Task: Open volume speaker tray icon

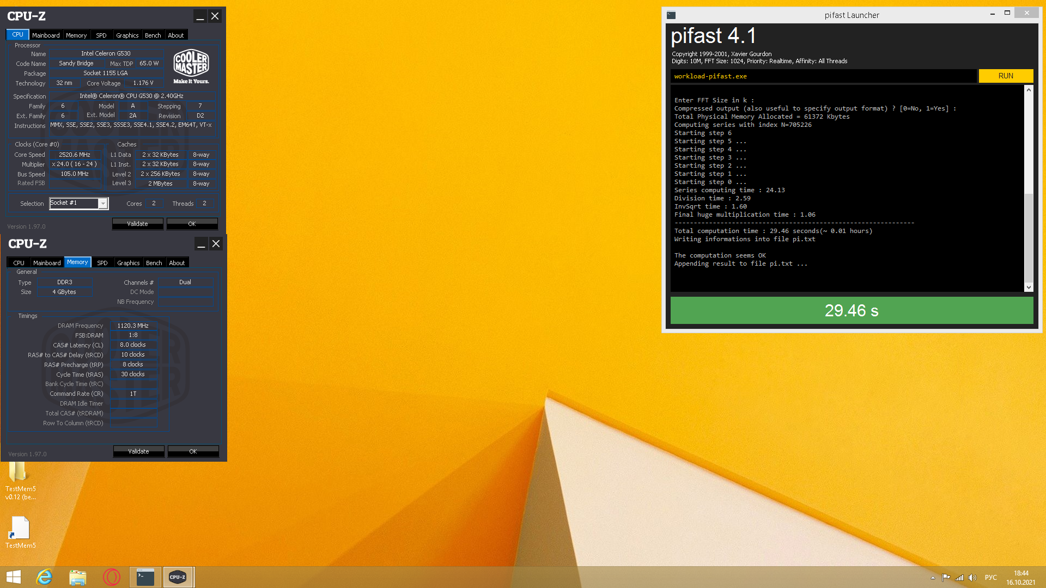Action: (x=972, y=578)
